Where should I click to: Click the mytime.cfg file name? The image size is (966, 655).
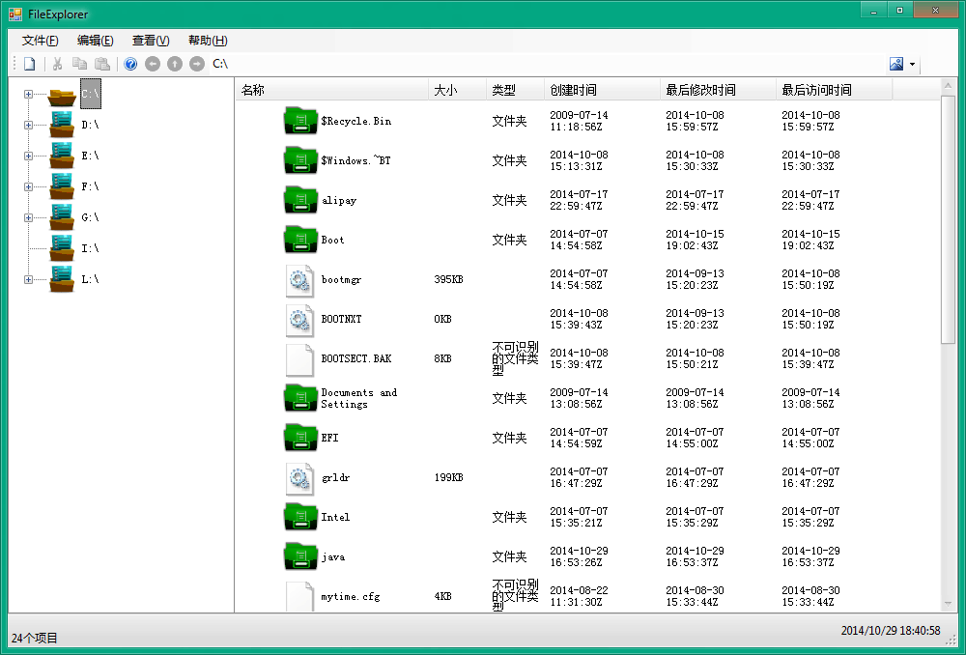[351, 596]
